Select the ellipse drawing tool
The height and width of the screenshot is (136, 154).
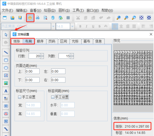tap(6, 68)
